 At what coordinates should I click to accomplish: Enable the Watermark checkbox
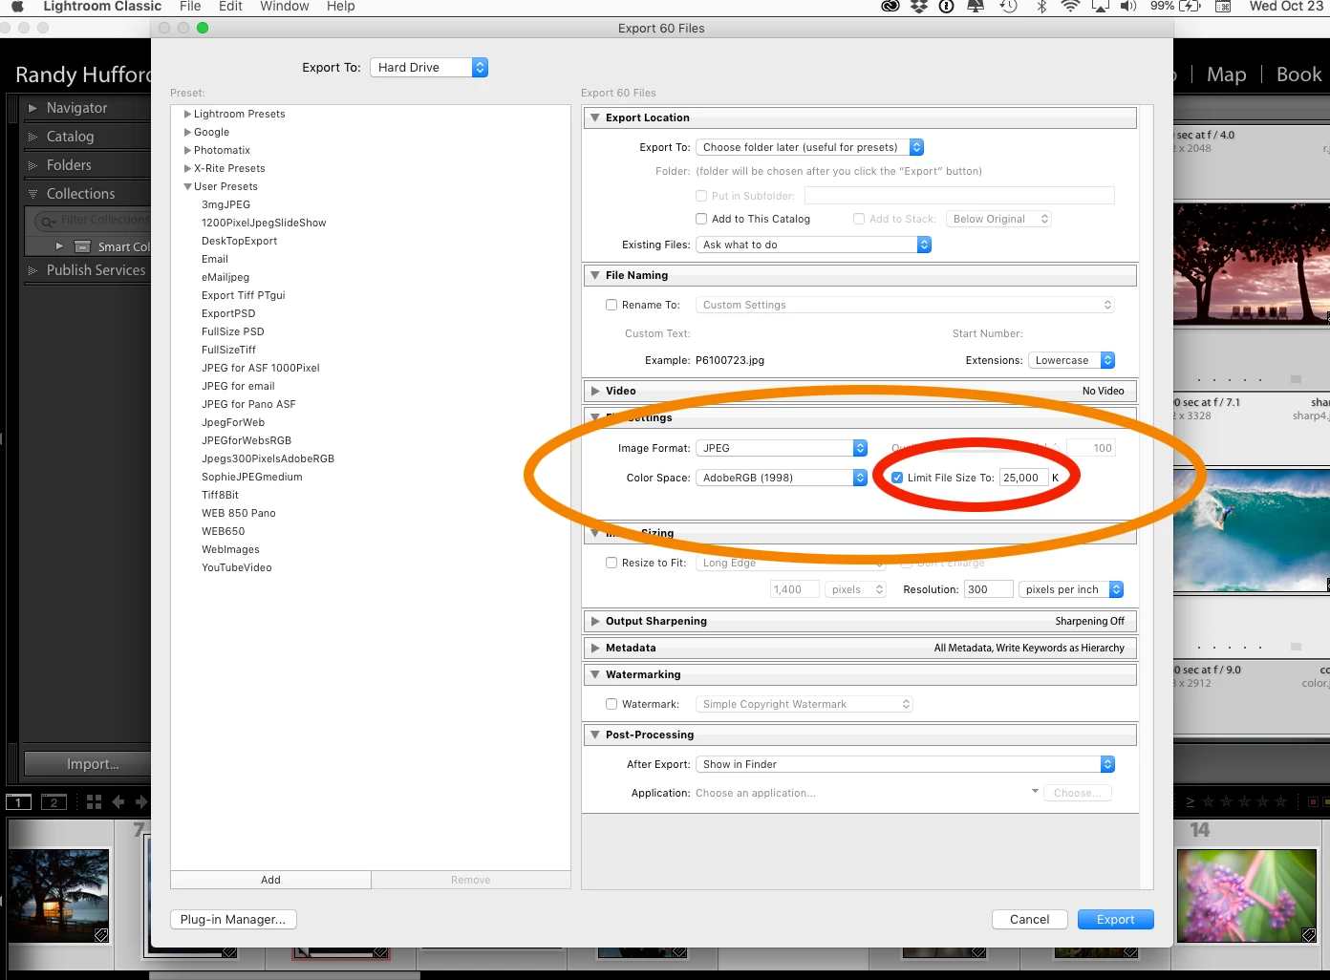point(611,704)
